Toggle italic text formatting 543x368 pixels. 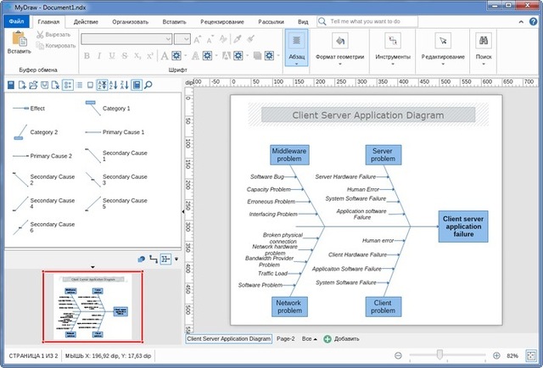pos(99,56)
